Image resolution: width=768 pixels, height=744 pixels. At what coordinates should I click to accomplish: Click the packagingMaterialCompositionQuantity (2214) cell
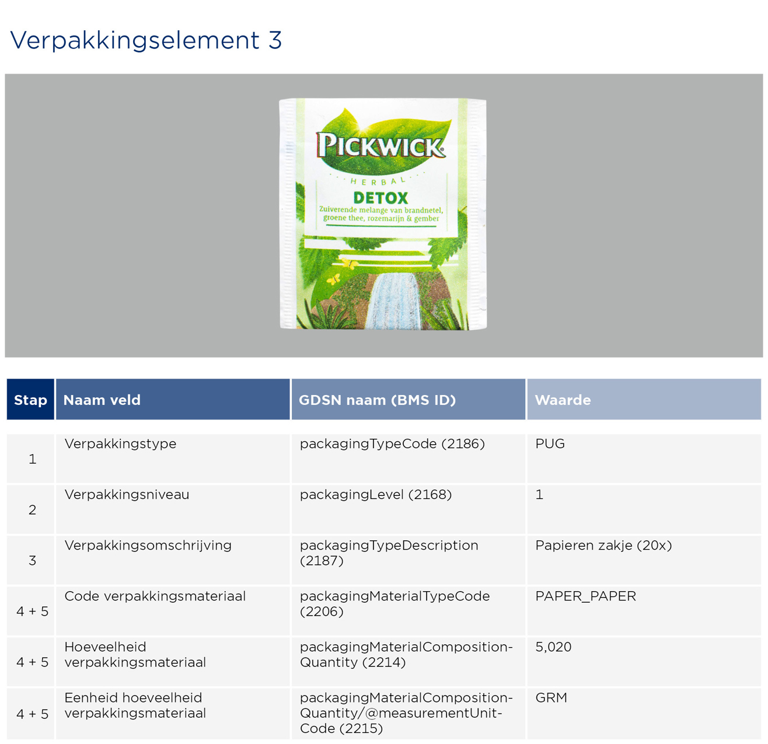pyautogui.click(x=406, y=654)
